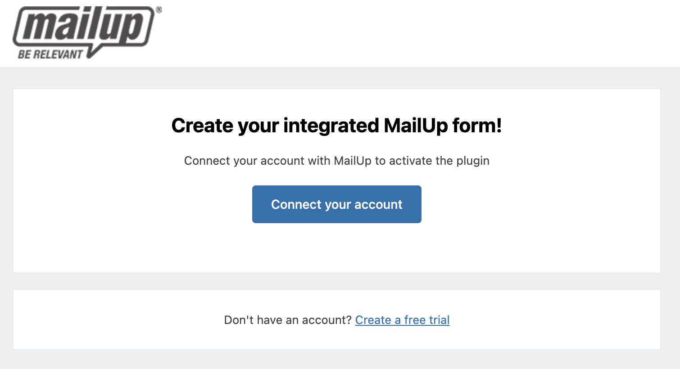
Task: Click the "BE RELEVANT" tagline under the logo
Action: click(x=50, y=55)
